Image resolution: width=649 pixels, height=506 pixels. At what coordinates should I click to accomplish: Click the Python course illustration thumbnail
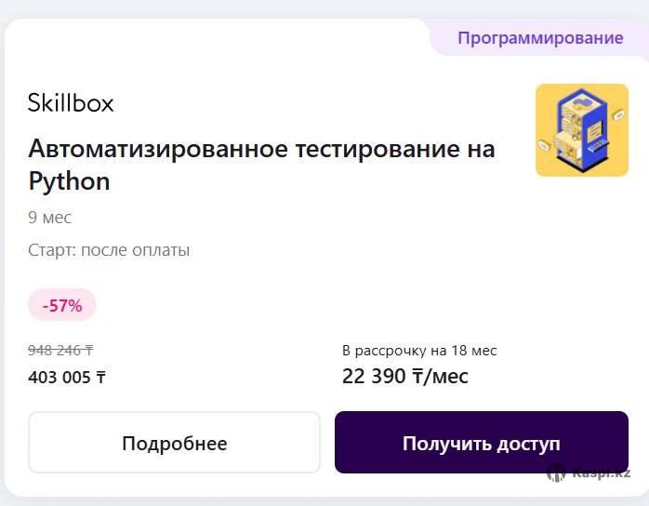tap(581, 130)
